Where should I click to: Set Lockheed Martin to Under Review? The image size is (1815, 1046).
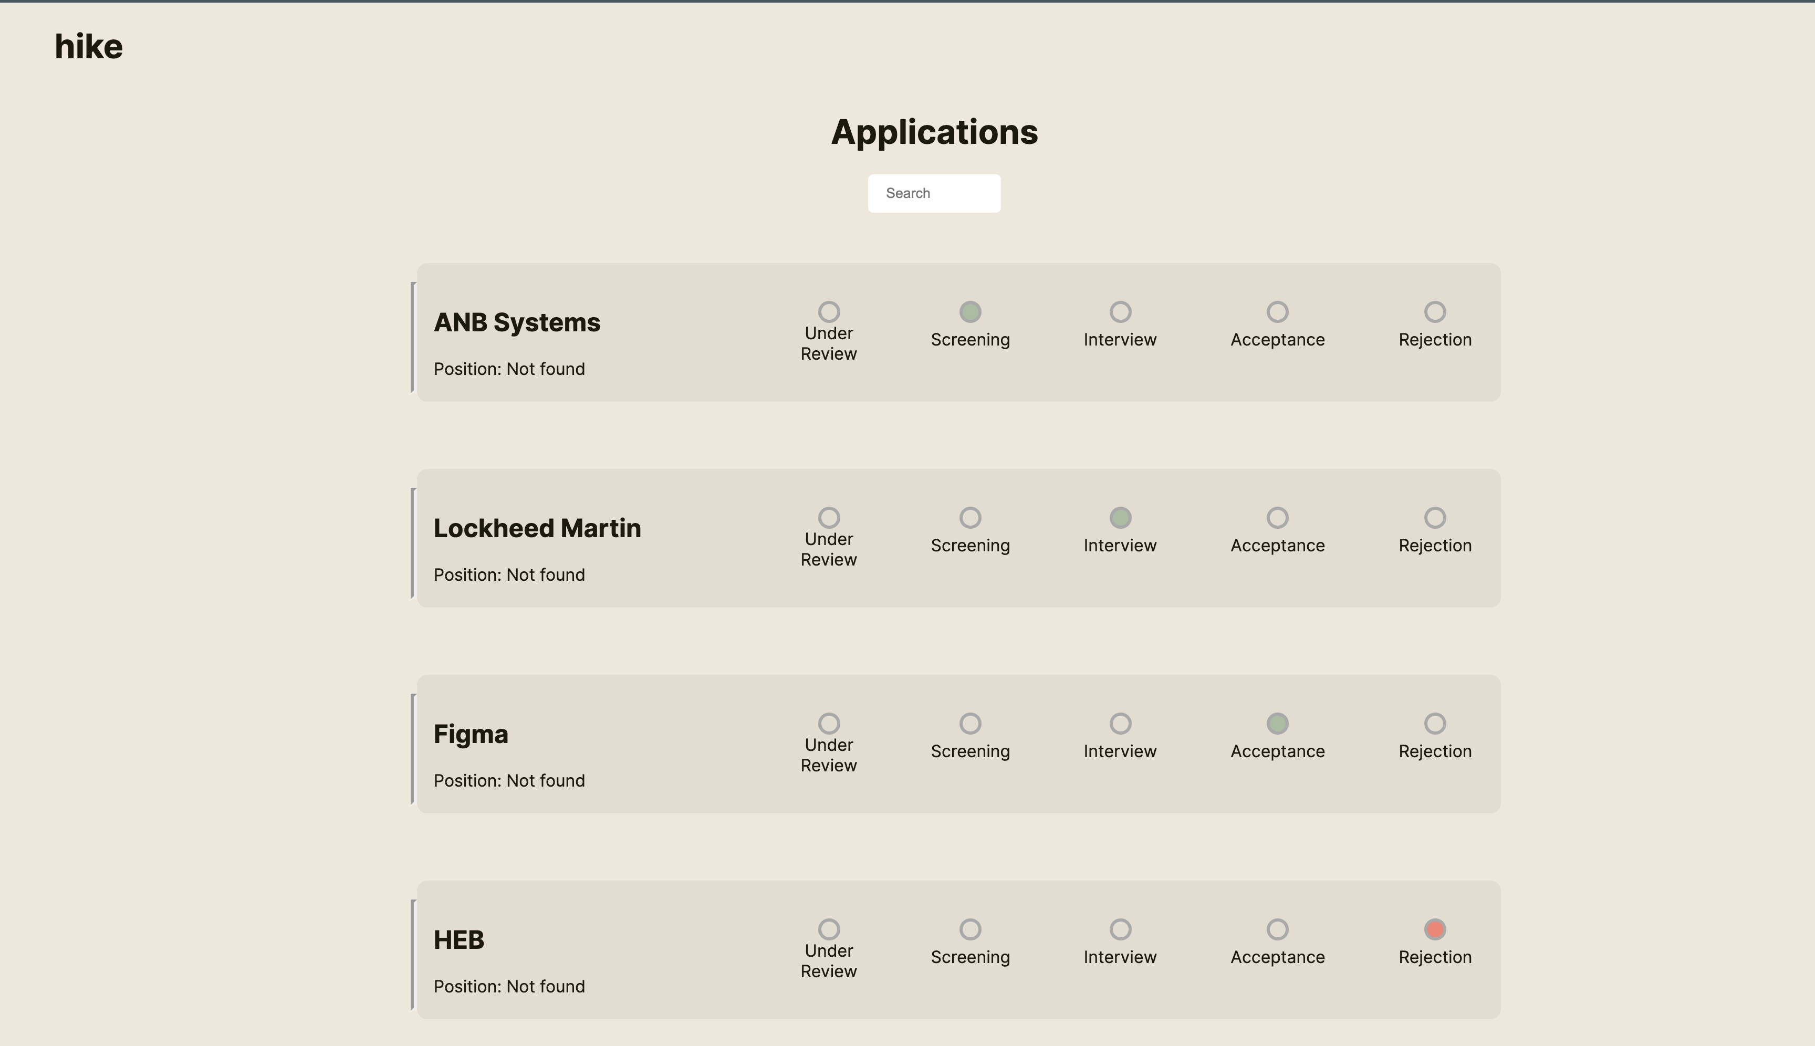coord(829,517)
